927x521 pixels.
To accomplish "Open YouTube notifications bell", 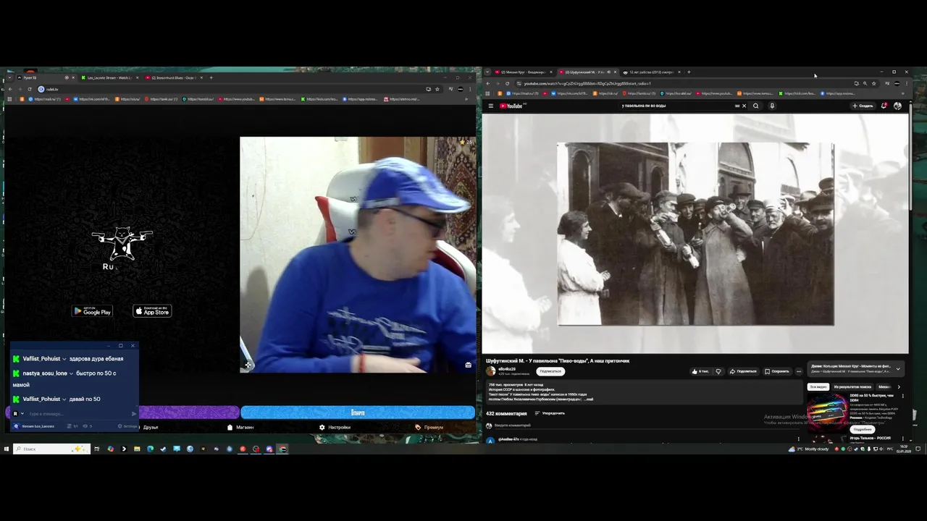I will coord(884,106).
